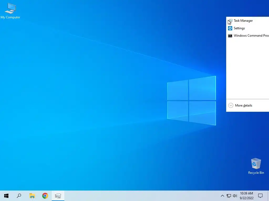Viewport: 269px width, 201px height.
Task: Click the More details label
Action: click(244, 105)
